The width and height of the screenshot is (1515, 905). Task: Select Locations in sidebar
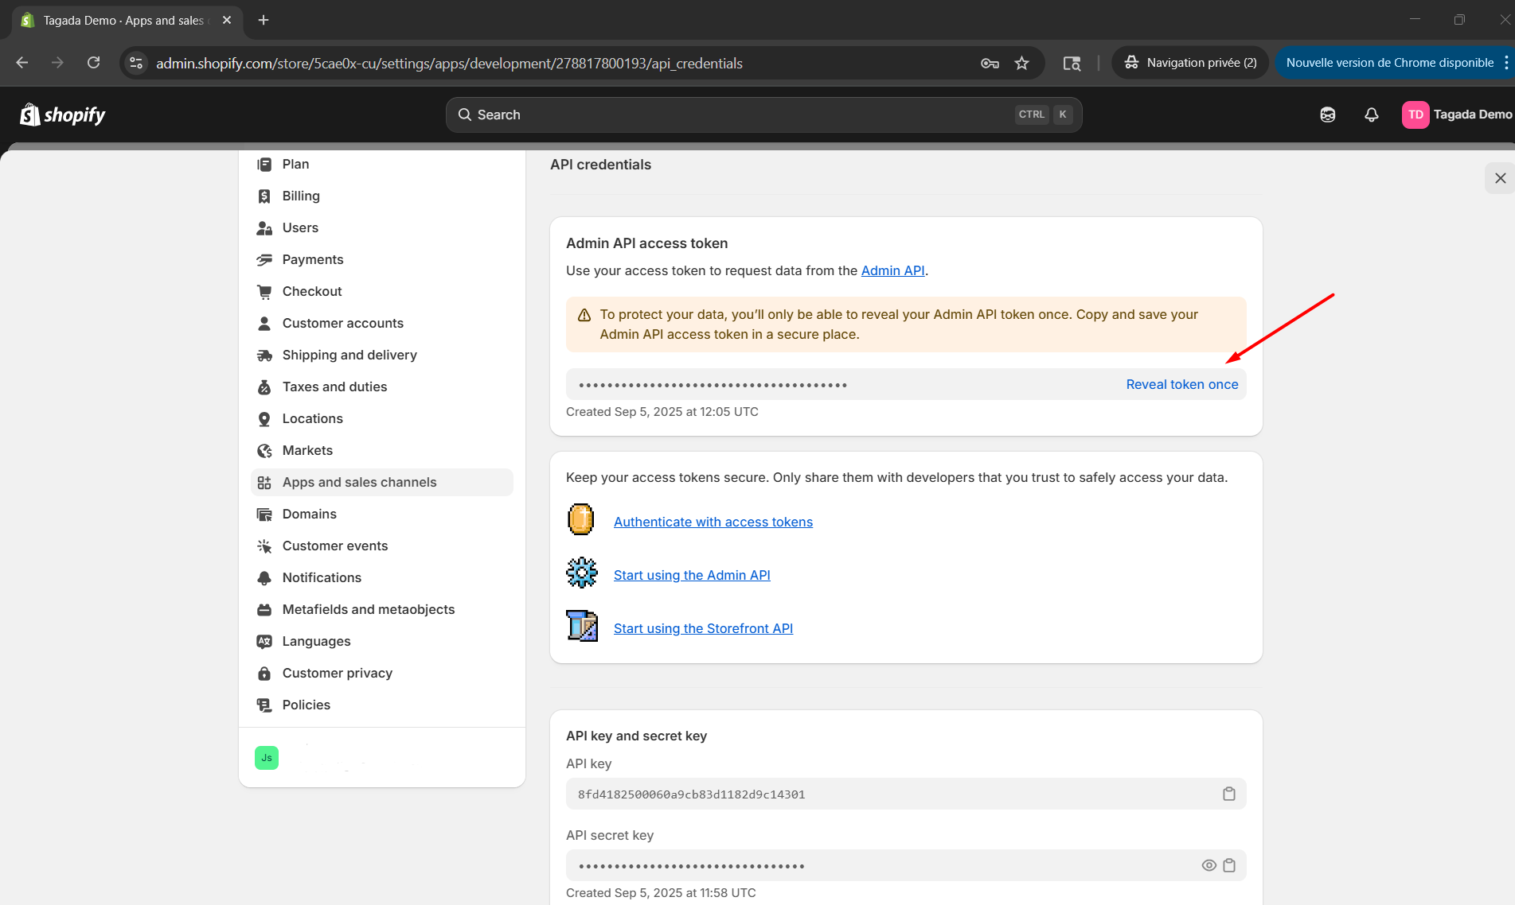coord(382,418)
